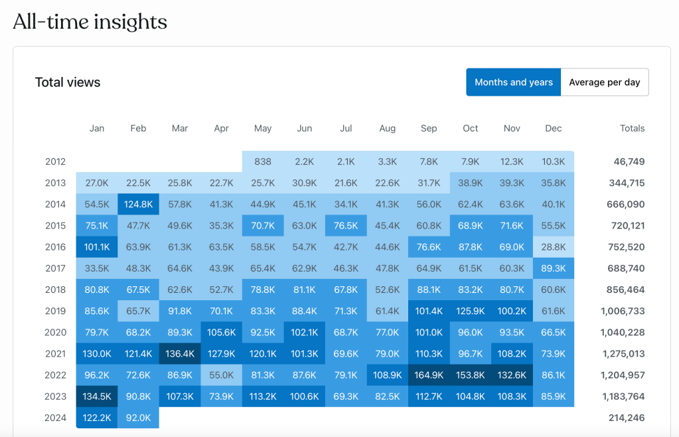Click September 2022 cell showing 164.9K
Screen dimensions: 679x437
click(429, 375)
